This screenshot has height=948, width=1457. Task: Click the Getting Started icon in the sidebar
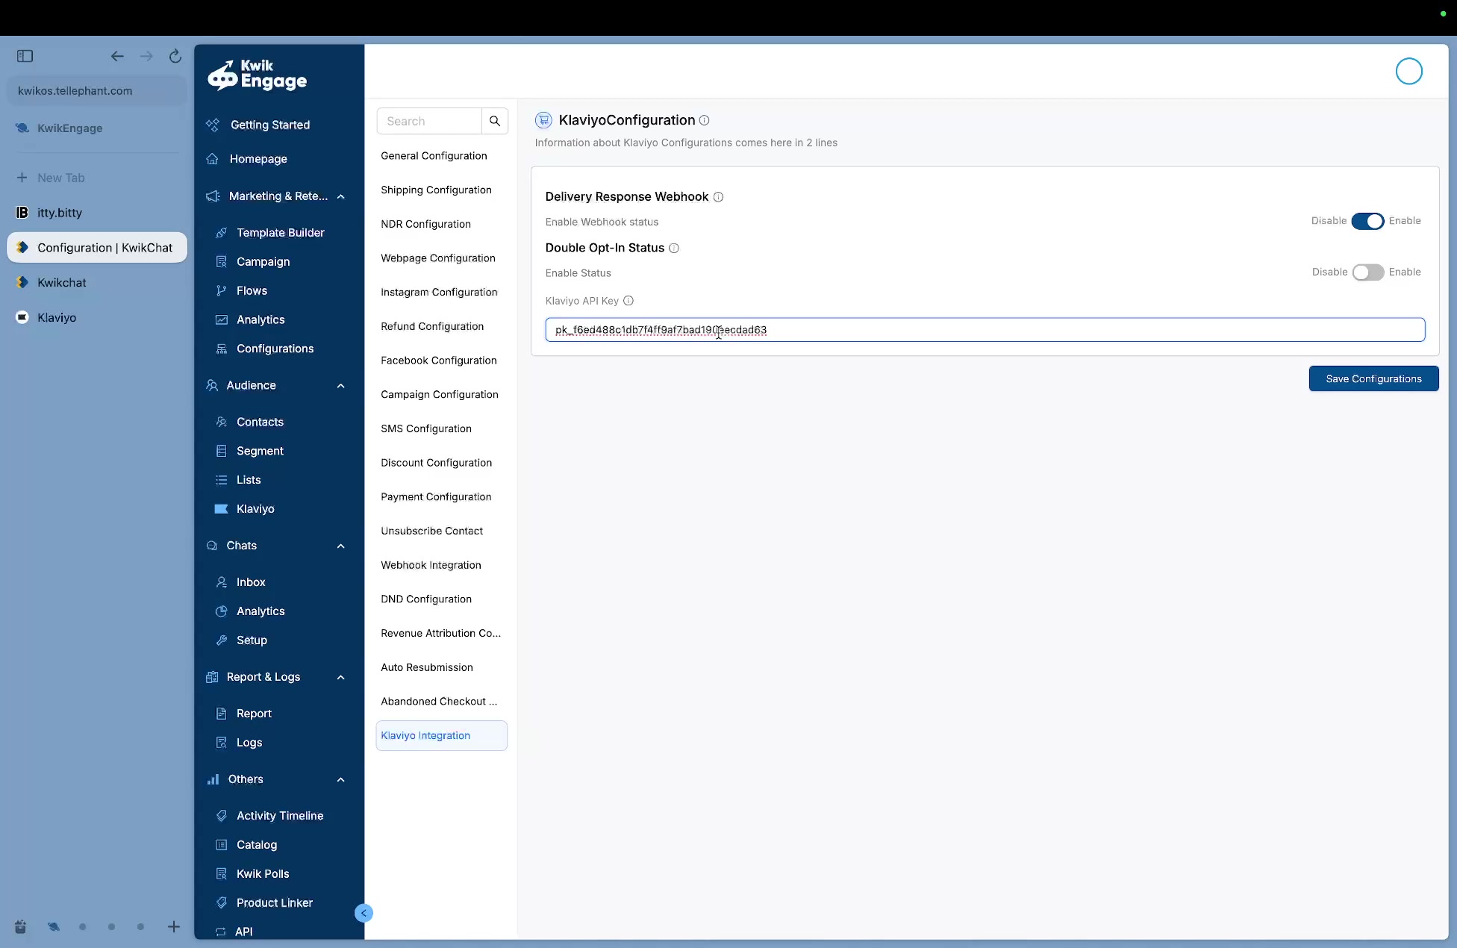[x=213, y=125]
